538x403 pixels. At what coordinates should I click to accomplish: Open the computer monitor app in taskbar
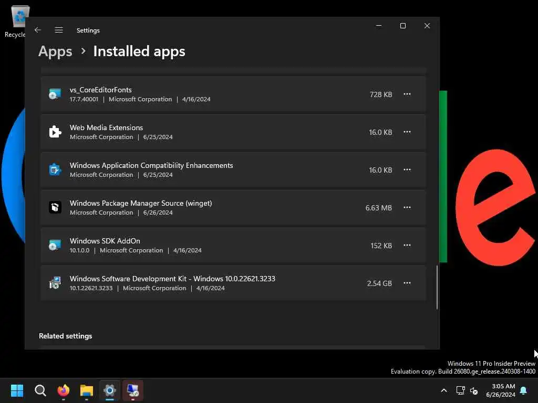click(x=133, y=390)
